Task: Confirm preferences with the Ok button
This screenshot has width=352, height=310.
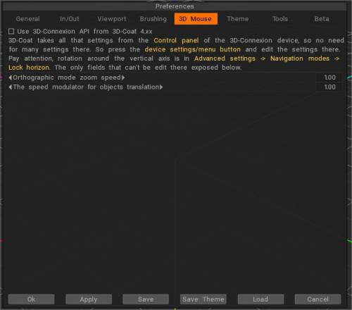Action: pos(32,299)
